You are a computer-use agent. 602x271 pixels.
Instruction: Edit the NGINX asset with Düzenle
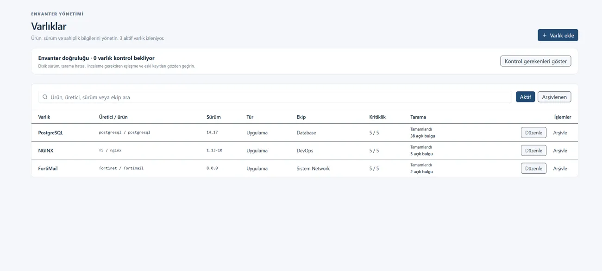pyautogui.click(x=533, y=151)
